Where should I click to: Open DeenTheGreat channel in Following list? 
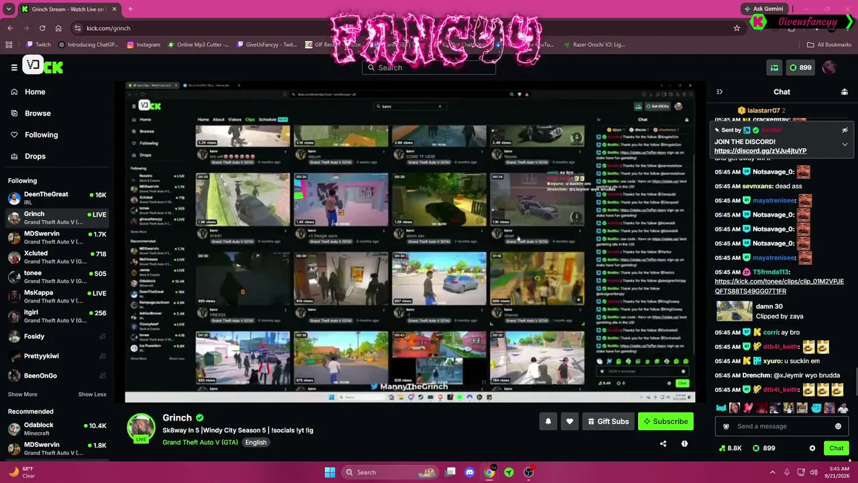click(57, 198)
